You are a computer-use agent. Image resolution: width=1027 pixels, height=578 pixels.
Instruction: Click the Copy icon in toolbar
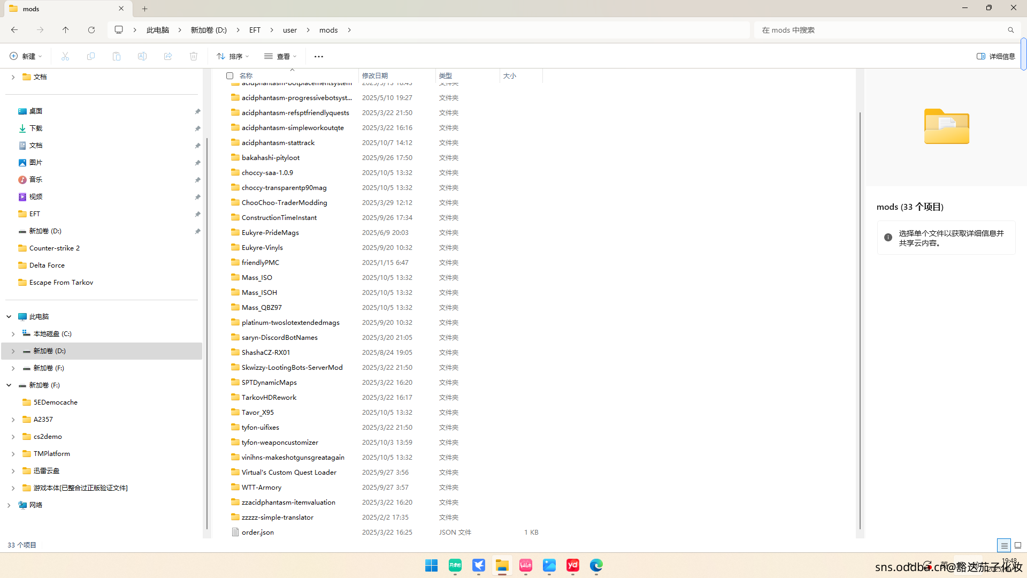91,56
